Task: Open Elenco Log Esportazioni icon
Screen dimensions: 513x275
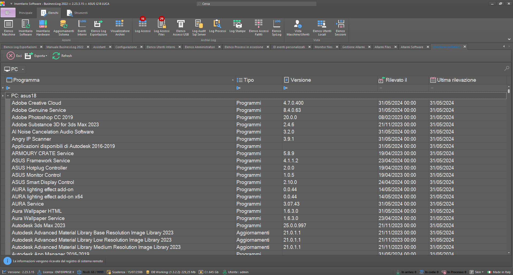Action: (99, 28)
